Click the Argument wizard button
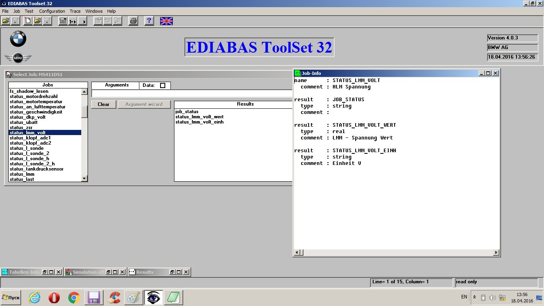 [x=144, y=104]
